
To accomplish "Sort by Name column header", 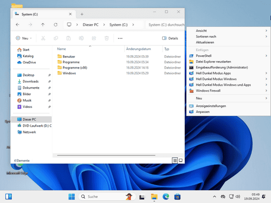I will point(90,49).
